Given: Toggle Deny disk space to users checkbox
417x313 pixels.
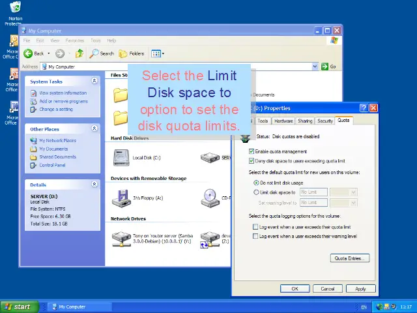Looking at the screenshot, I should point(252,161).
